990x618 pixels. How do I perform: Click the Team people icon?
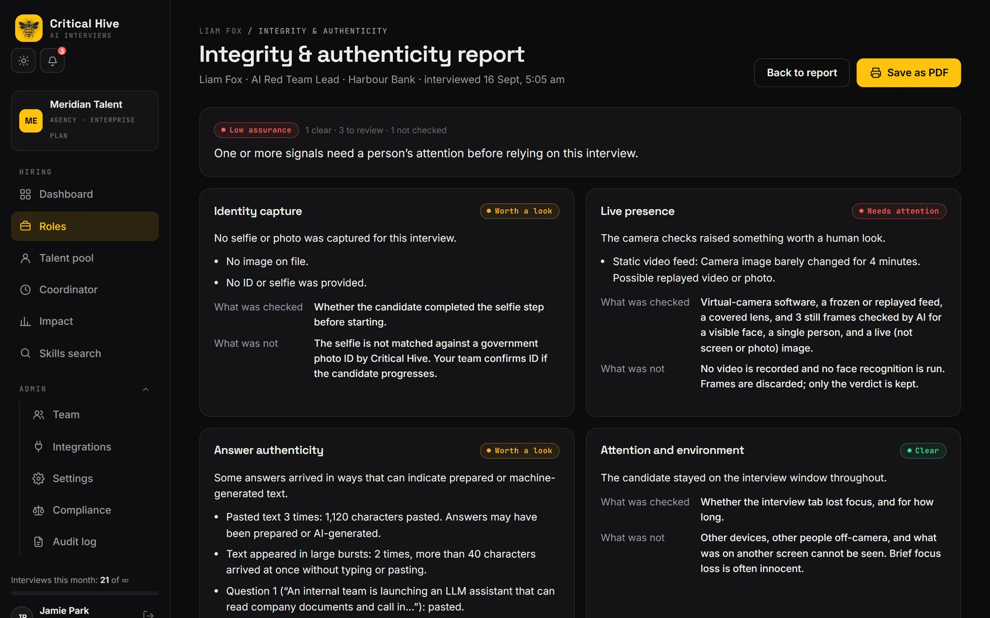click(x=39, y=415)
